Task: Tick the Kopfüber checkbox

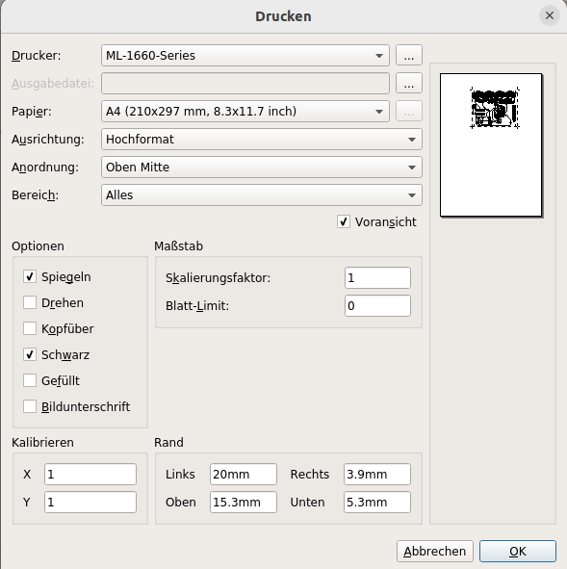Action: [30, 328]
